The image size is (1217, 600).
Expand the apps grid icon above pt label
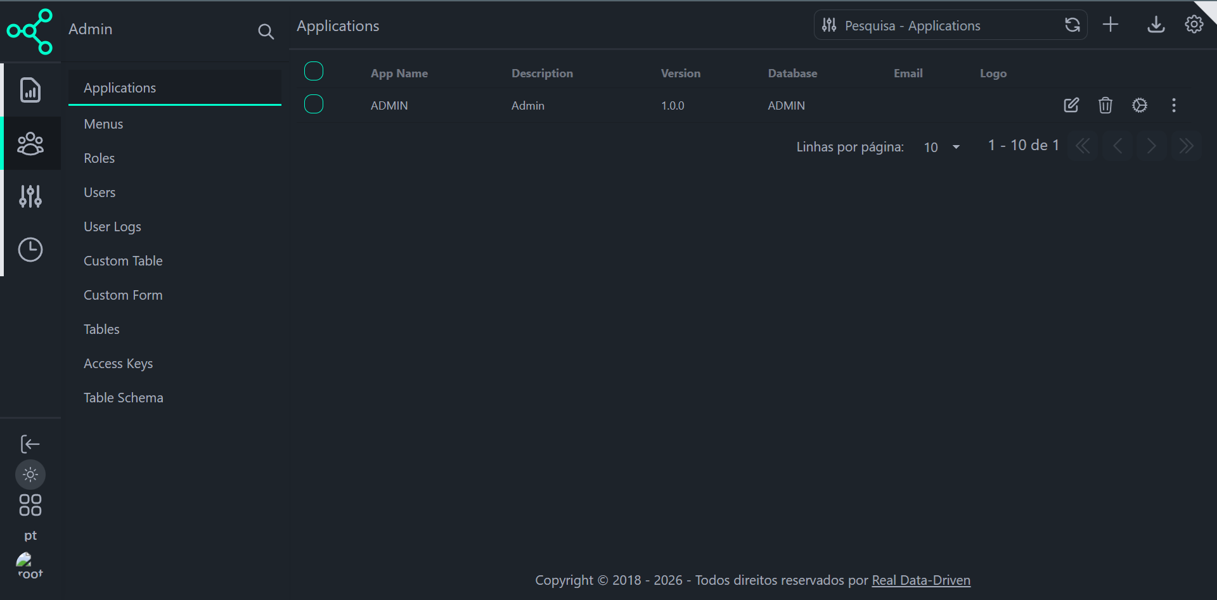[30, 505]
